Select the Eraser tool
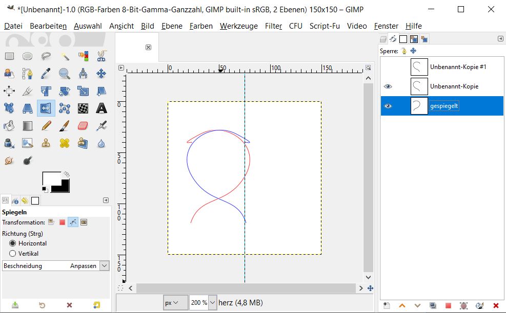 [x=83, y=125]
